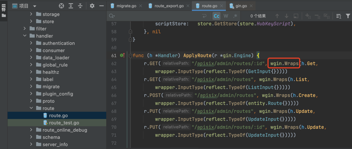Screen dimensions: 352x149
Task: Go to previous search occurrence arrow
Action: click(x=277, y=16)
